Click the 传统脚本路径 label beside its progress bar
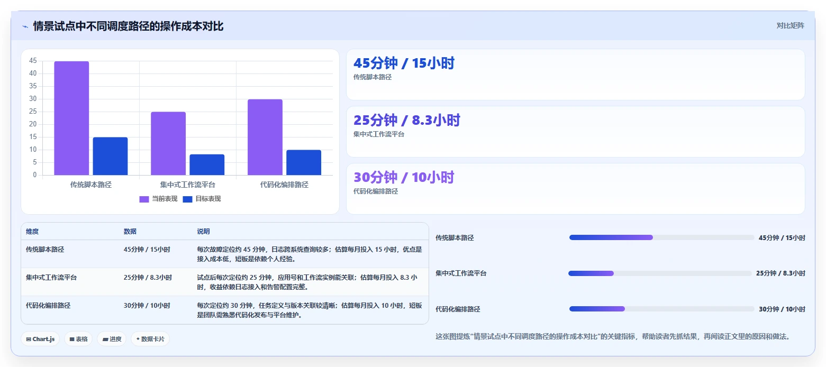The image size is (826, 367). [x=455, y=238]
